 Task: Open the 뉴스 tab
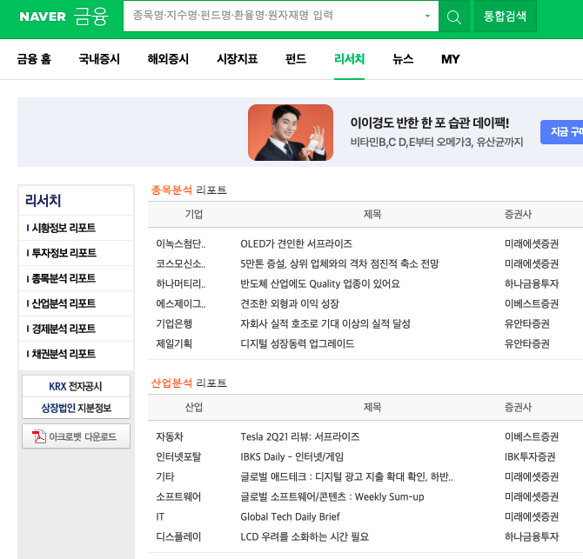coord(403,59)
